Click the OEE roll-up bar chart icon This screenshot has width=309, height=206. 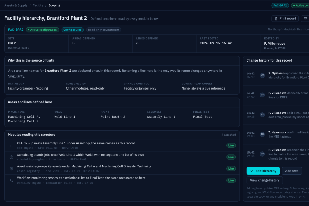(11, 146)
